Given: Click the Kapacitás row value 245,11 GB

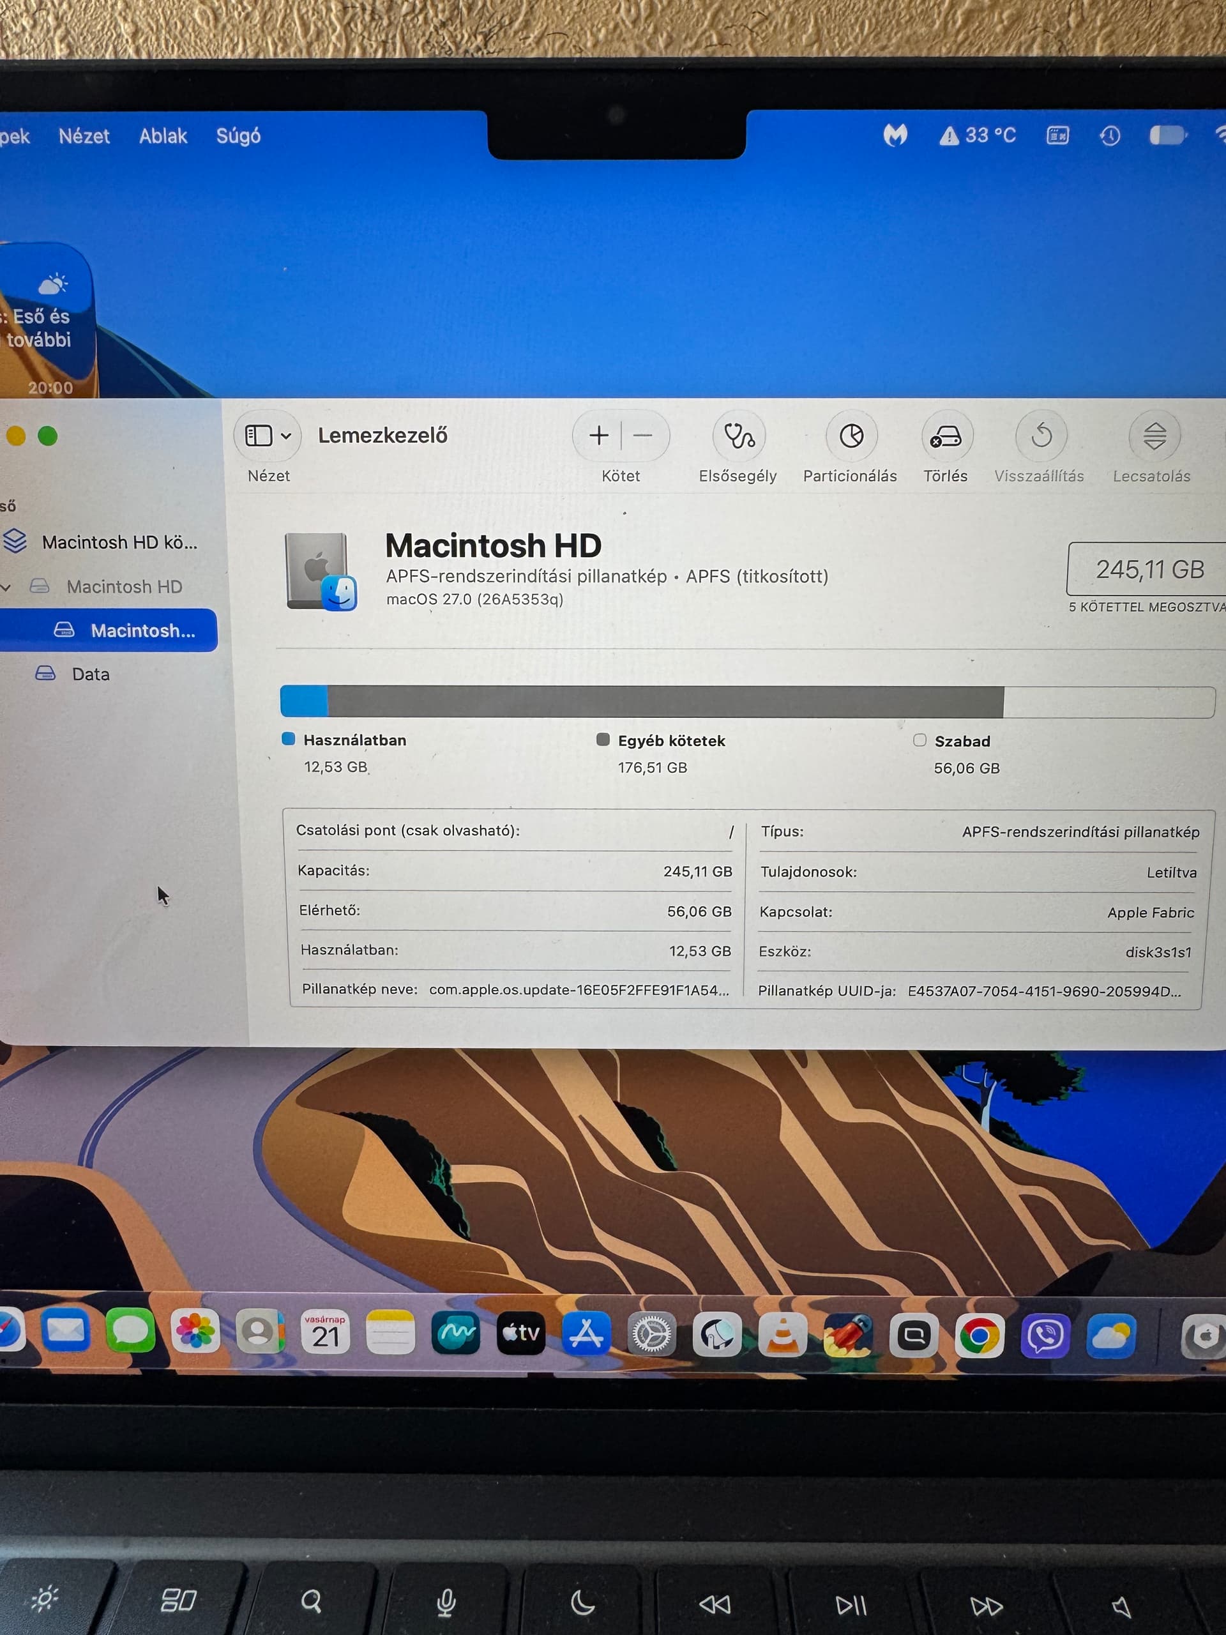Looking at the screenshot, I should [x=698, y=871].
